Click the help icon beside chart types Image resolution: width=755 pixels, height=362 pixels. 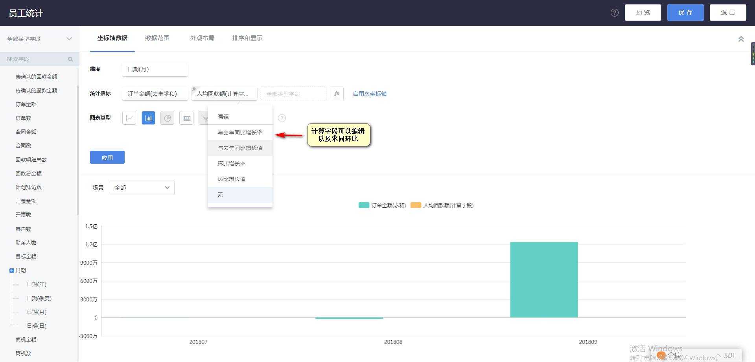pyautogui.click(x=282, y=118)
